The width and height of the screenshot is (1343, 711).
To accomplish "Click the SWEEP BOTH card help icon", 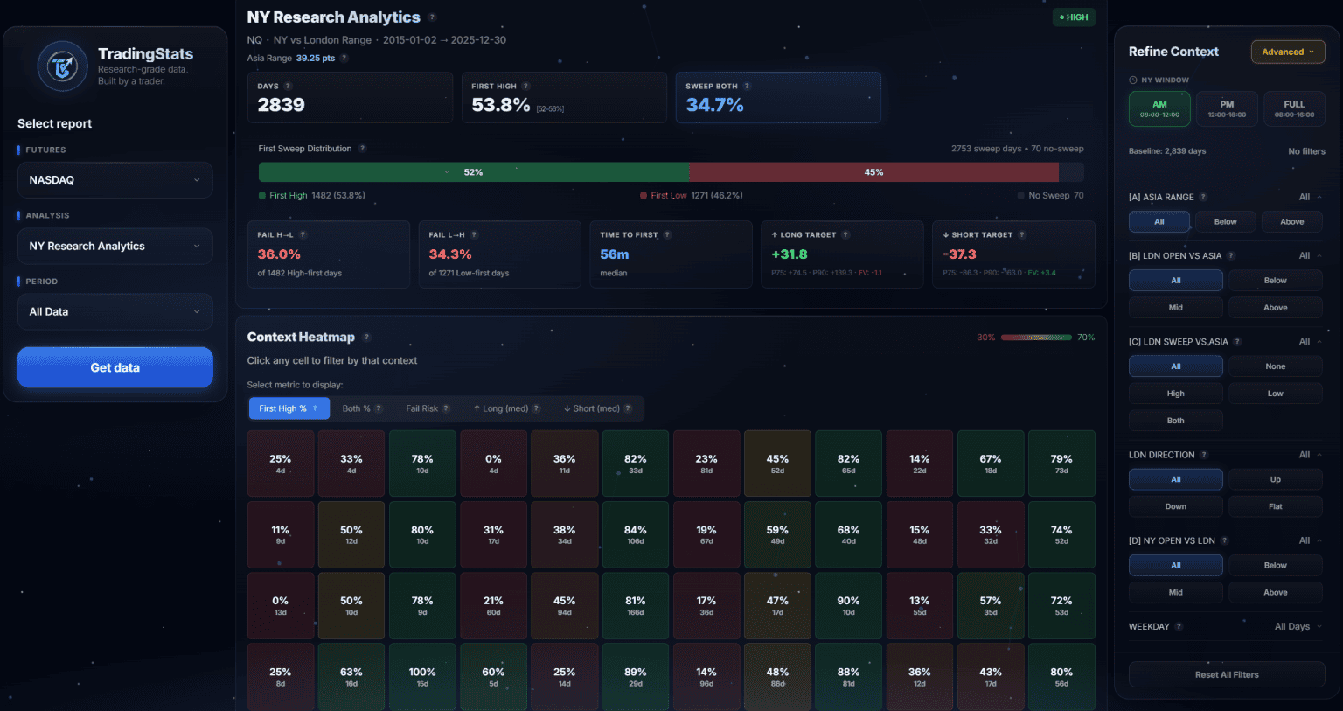I will tap(747, 86).
